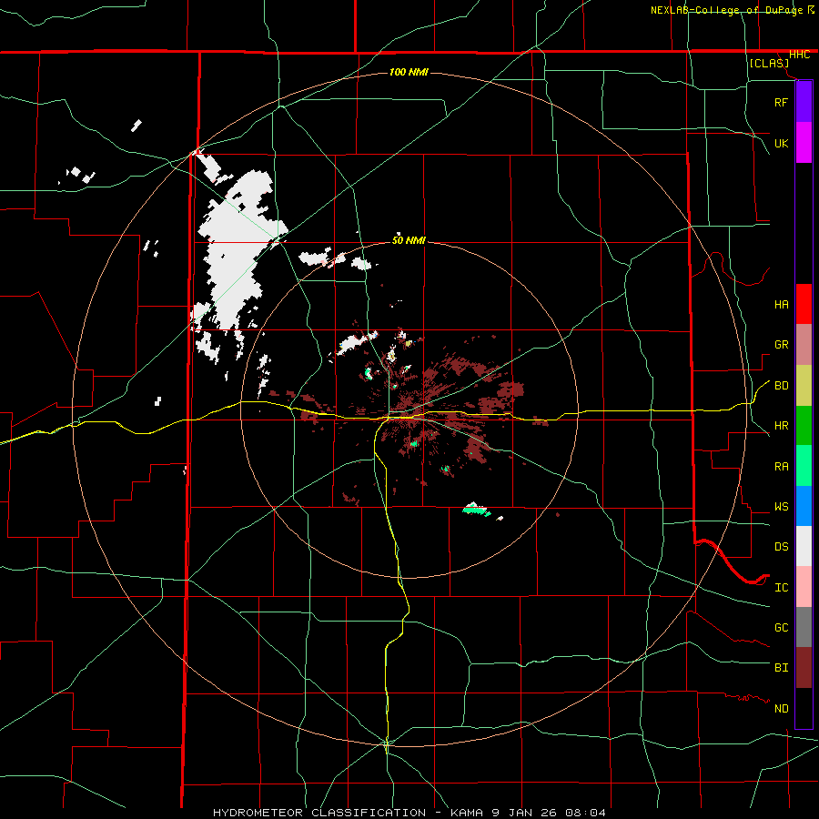Click the purple RF color swatch
The image size is (819, 819).
804,102
